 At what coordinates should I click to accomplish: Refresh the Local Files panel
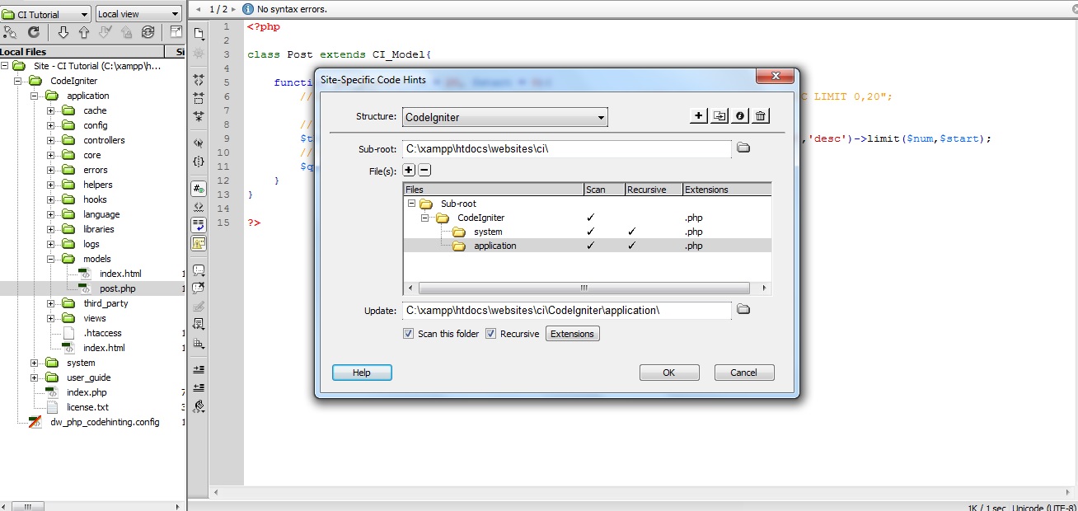pyautogui.click(x=32, y=32)
